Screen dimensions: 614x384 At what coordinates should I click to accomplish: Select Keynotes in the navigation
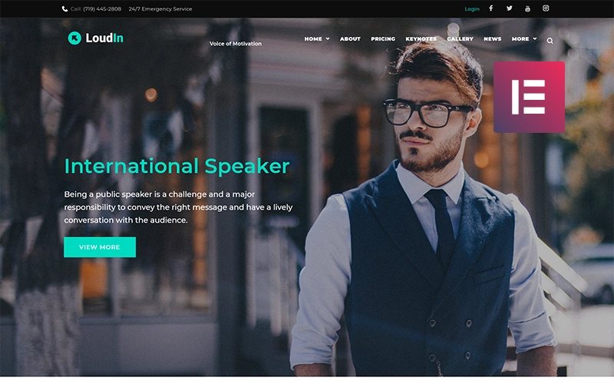pyautogui.click(x=421, y=39)
